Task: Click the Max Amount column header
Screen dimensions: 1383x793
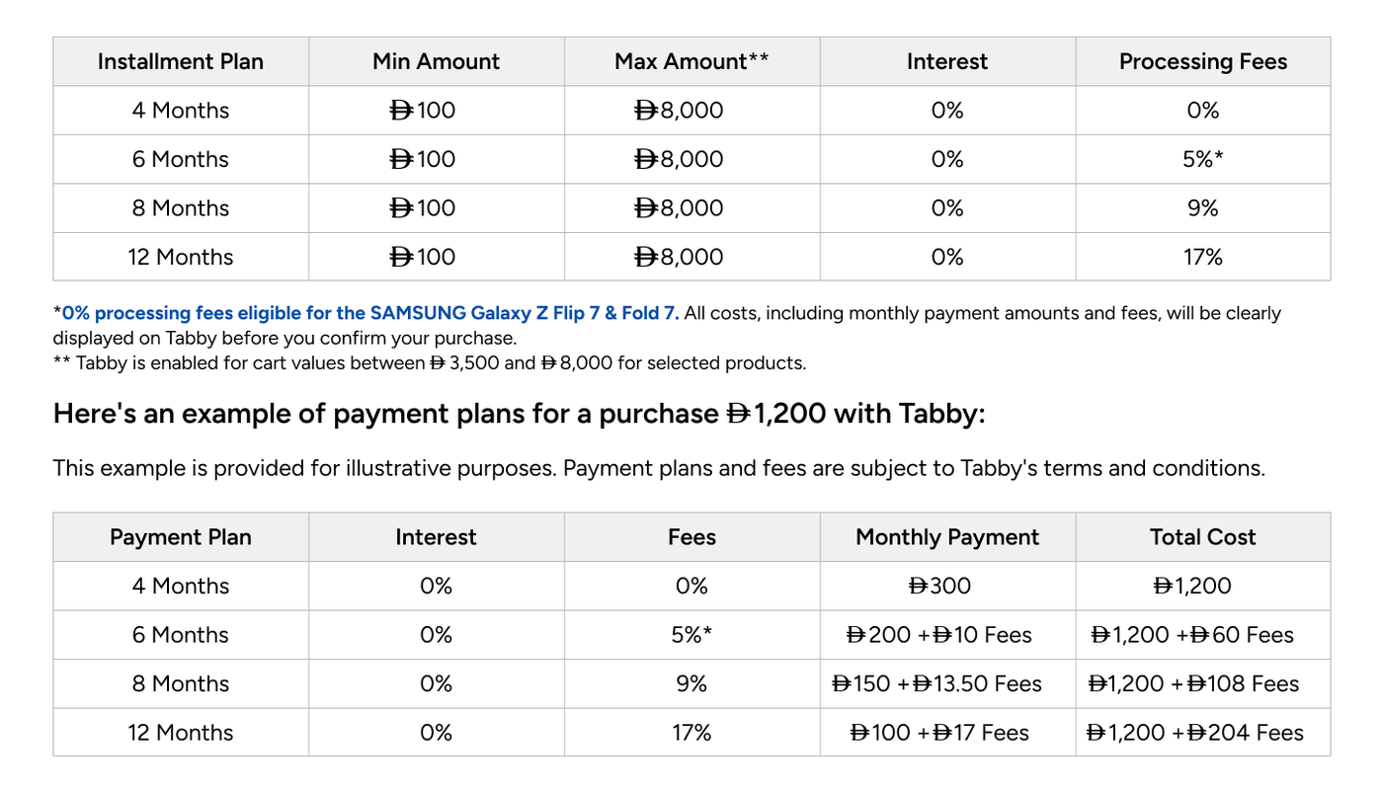Action: click(x=691, y=61)
